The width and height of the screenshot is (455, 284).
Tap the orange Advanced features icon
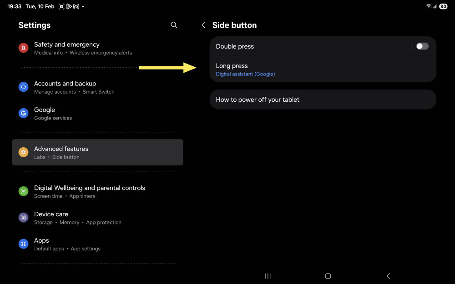[24, 152]
